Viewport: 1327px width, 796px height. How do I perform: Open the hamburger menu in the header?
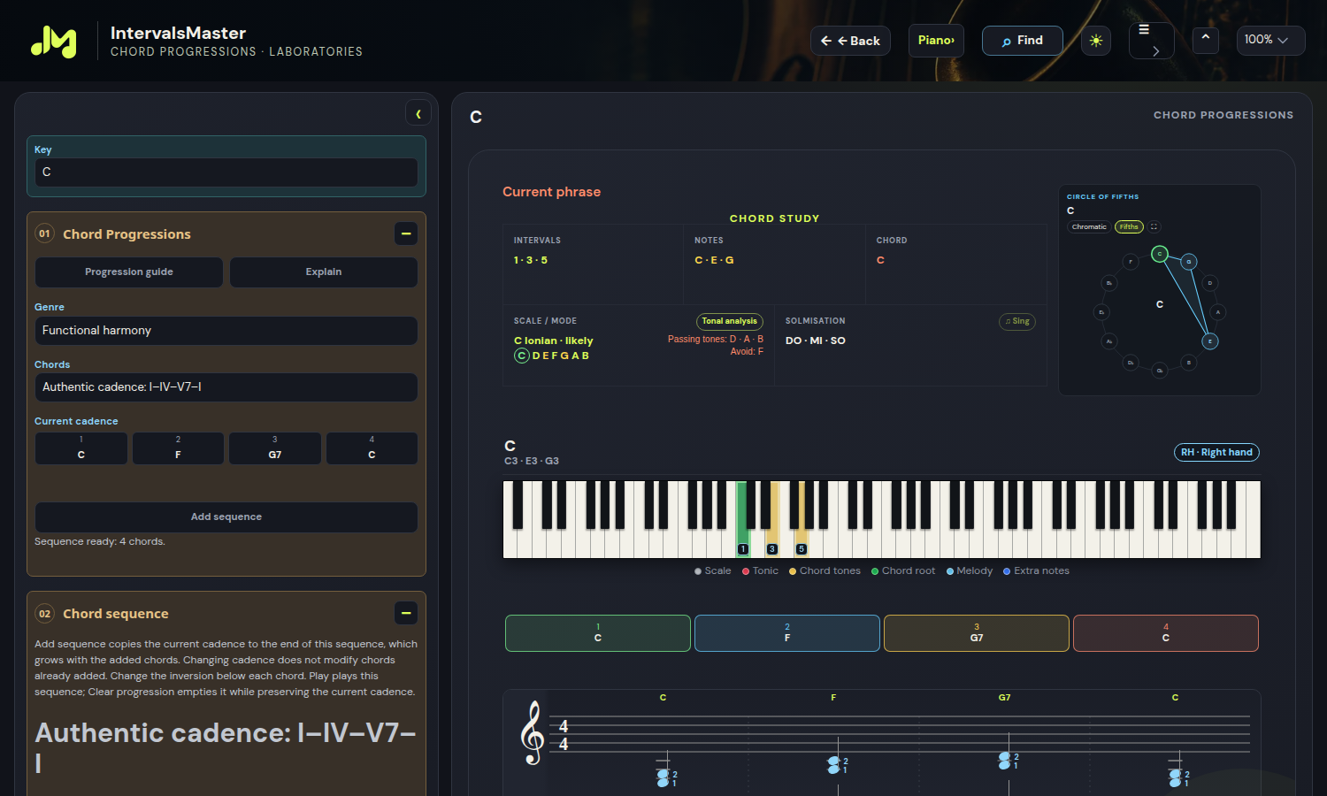(1151, 41)
